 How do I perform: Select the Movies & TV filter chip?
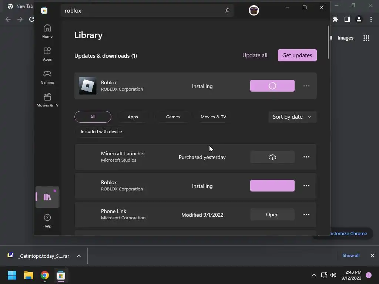(x=213, y=117)
